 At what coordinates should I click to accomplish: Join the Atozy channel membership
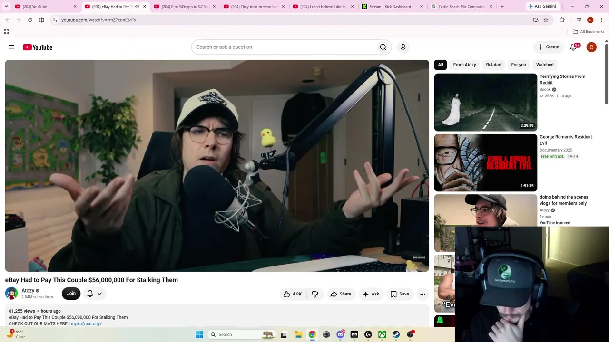tap(71, 294)
